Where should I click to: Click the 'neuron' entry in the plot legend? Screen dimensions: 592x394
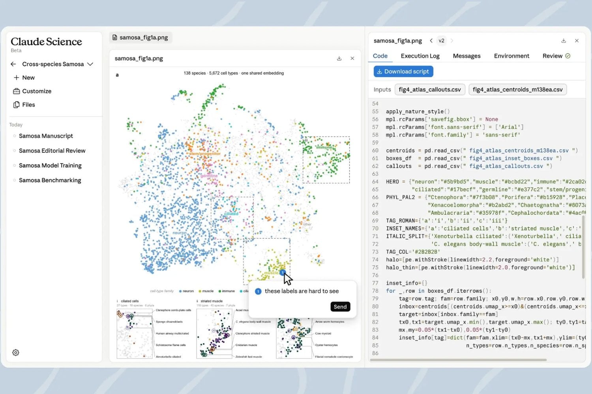pyautogui.click(x=186, y=291)
